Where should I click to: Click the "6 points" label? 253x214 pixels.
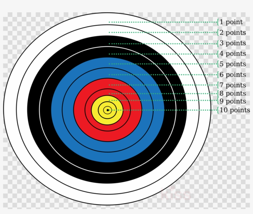[x=233, y=75]
